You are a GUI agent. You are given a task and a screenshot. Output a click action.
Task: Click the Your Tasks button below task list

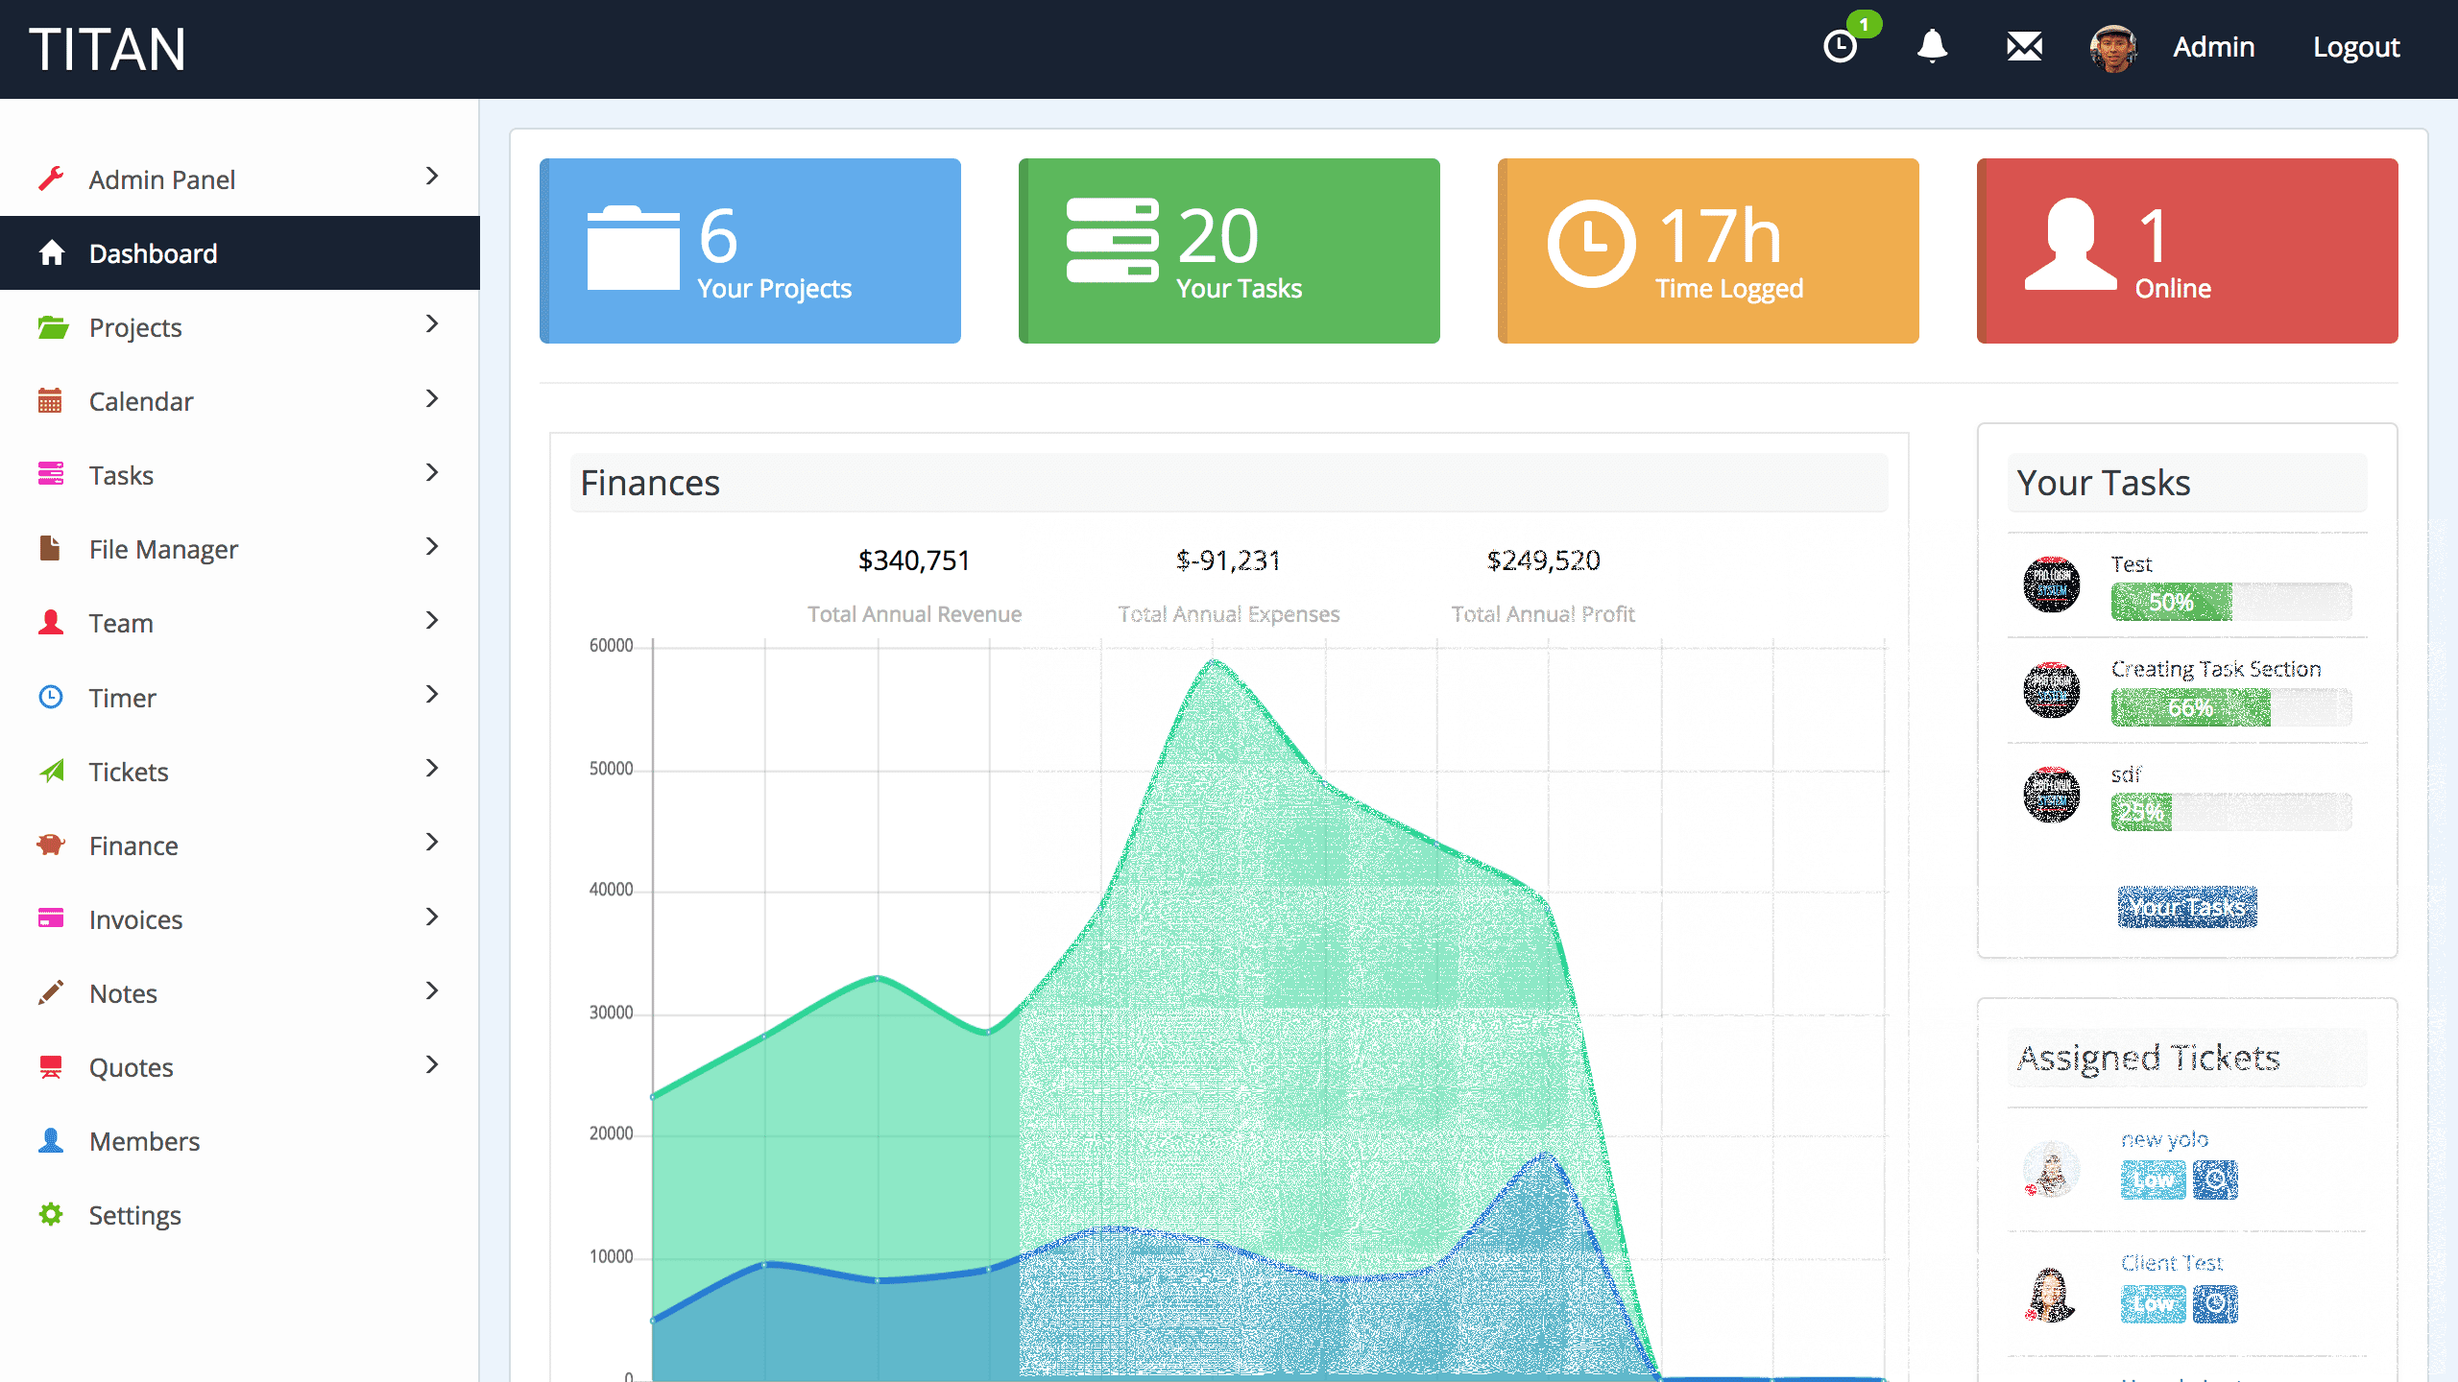coord(2186,907)
